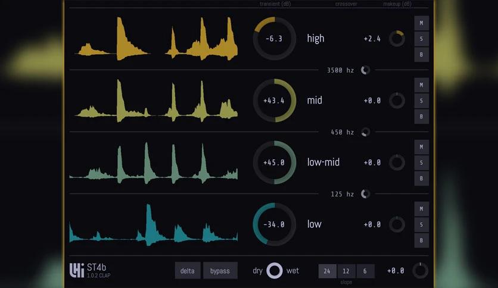Click the low-mid band waveform display
This screenshot has width=498, height=288.
(x=154, y=162)
